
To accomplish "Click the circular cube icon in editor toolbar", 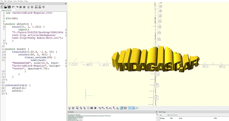I will click(44, 7).
